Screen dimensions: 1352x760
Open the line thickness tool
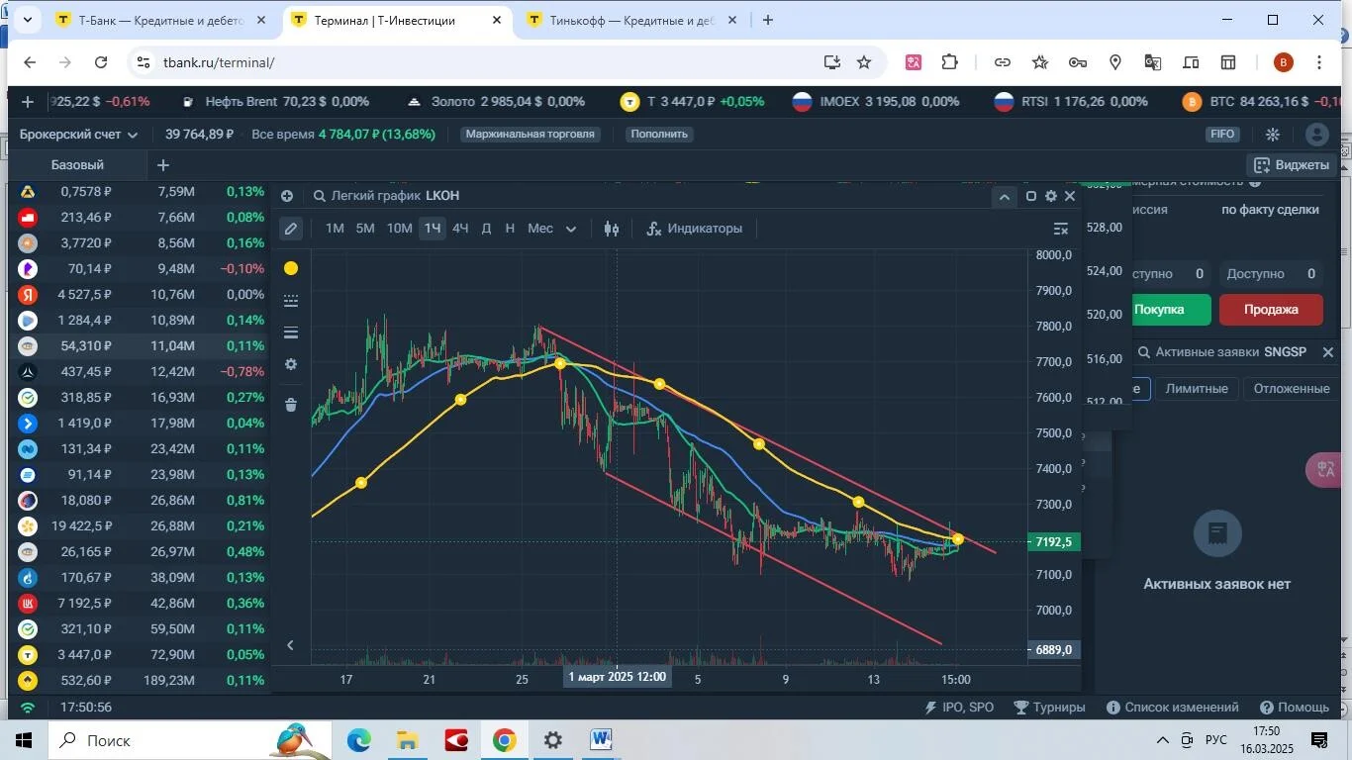click(291, 332)
